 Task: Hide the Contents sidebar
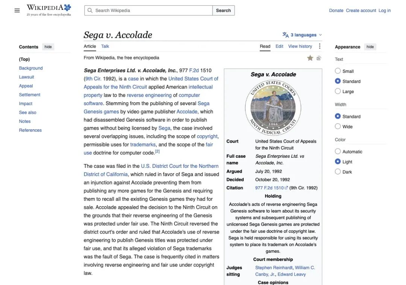48,47
